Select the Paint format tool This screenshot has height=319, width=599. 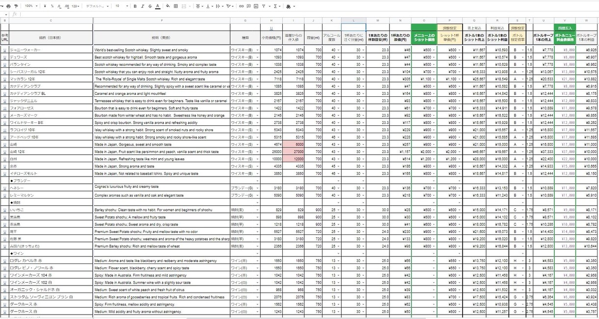[x=16, y=6]
